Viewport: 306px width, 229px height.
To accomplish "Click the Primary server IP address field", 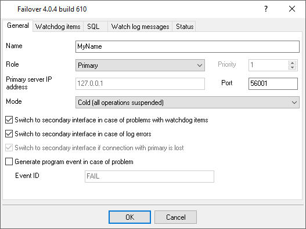I will 140,83.
